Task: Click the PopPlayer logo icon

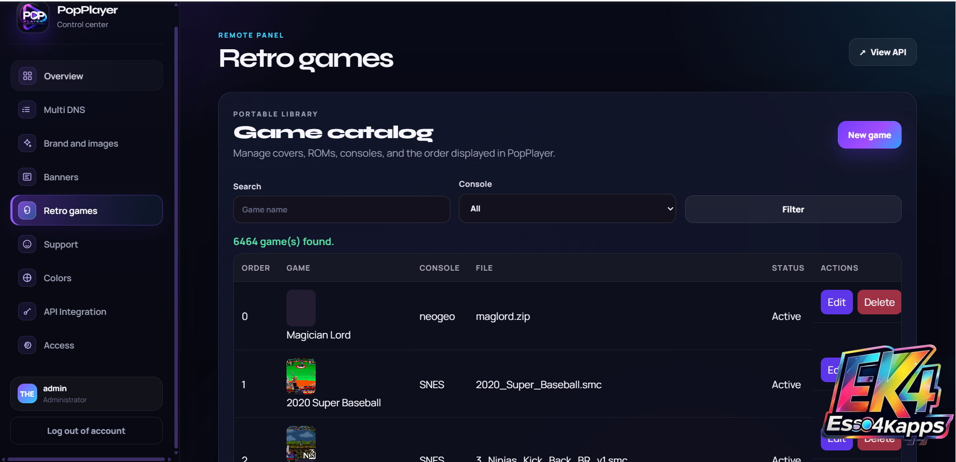Action: (x=33, y=17)
